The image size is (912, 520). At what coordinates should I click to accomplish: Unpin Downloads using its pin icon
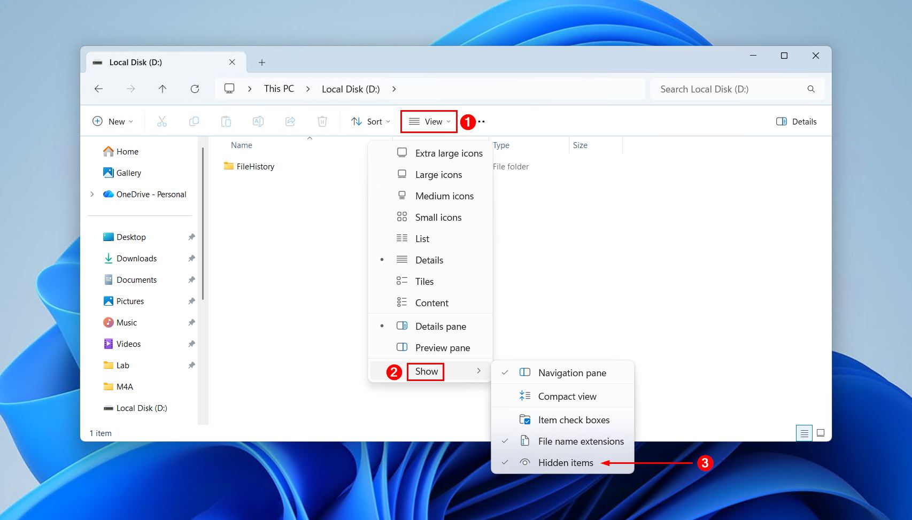tap(191, 258)
